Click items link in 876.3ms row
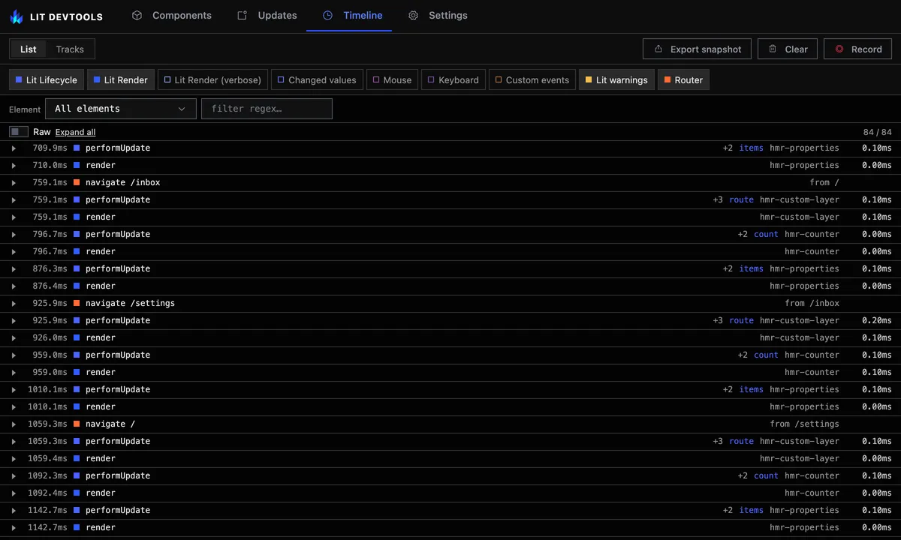The height and width of the screenshot is (540, 901). pos(751,268)
